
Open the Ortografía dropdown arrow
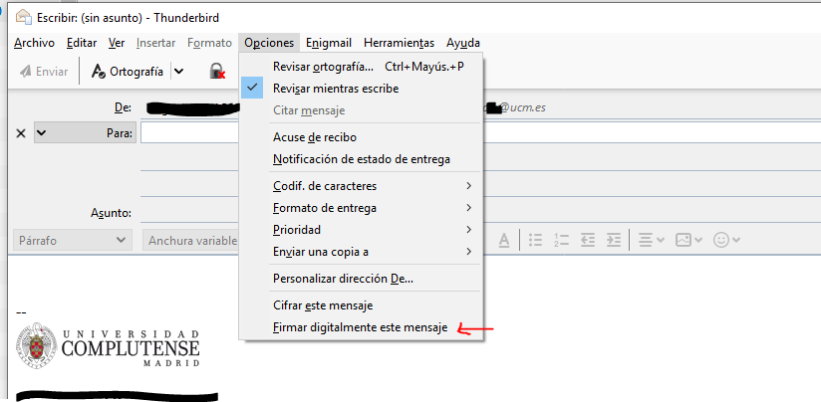[x=178, y=71]
